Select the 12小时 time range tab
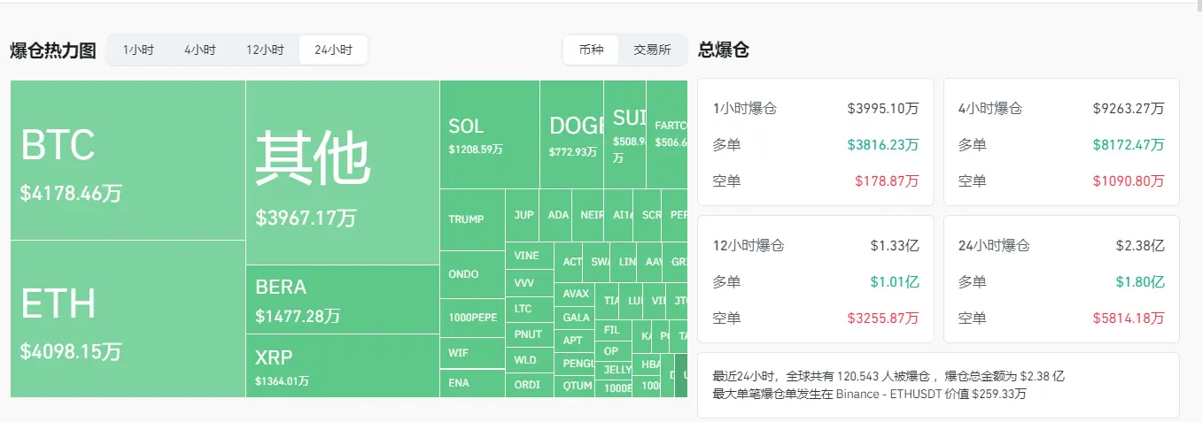The image size is (1202, 422). (265, 50)
